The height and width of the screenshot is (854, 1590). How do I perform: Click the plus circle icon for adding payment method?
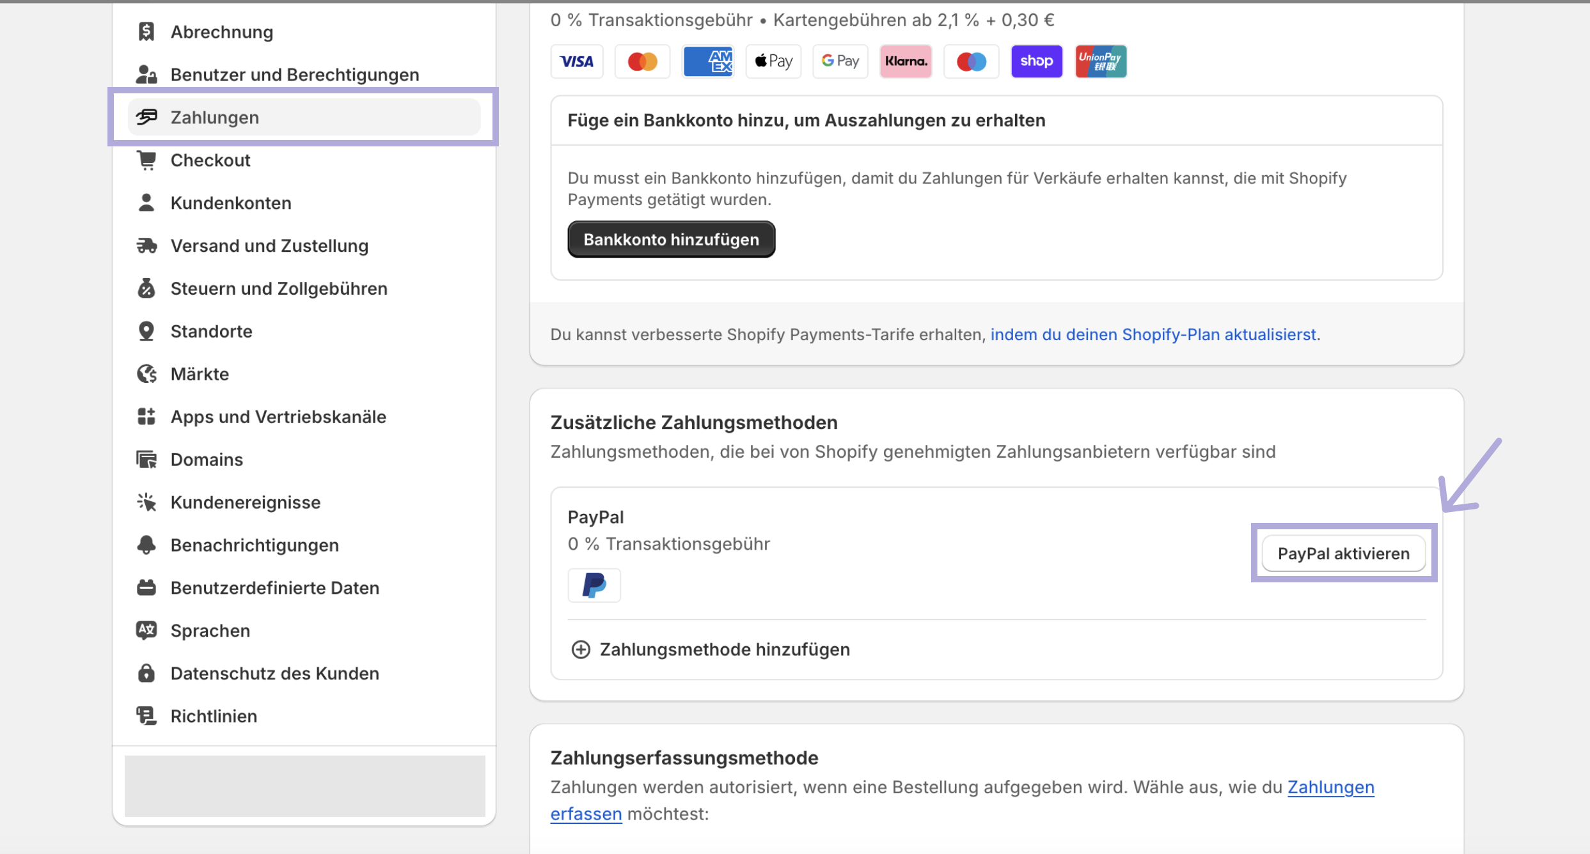(581, 649)
